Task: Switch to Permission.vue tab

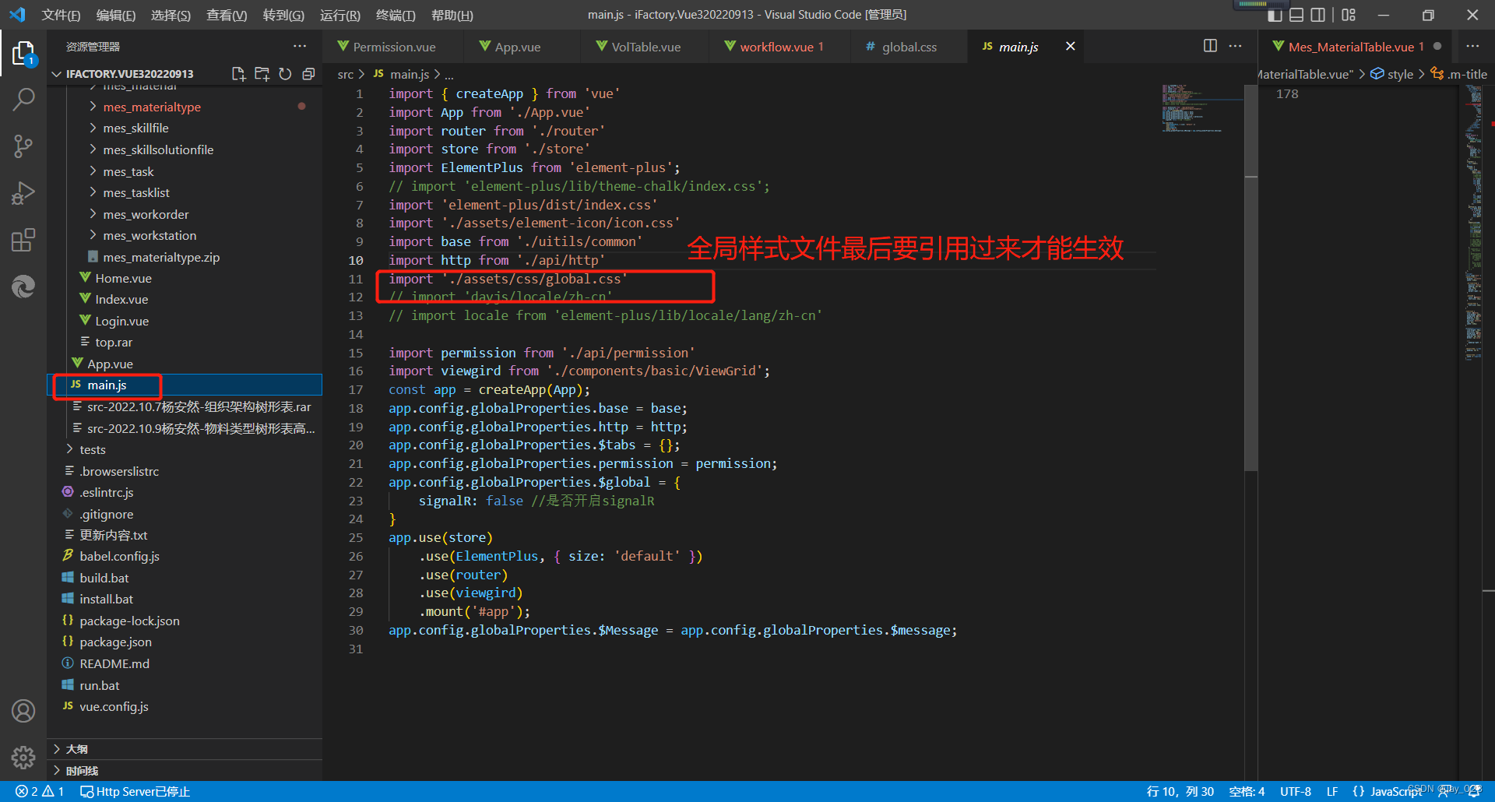Action: 394,47
